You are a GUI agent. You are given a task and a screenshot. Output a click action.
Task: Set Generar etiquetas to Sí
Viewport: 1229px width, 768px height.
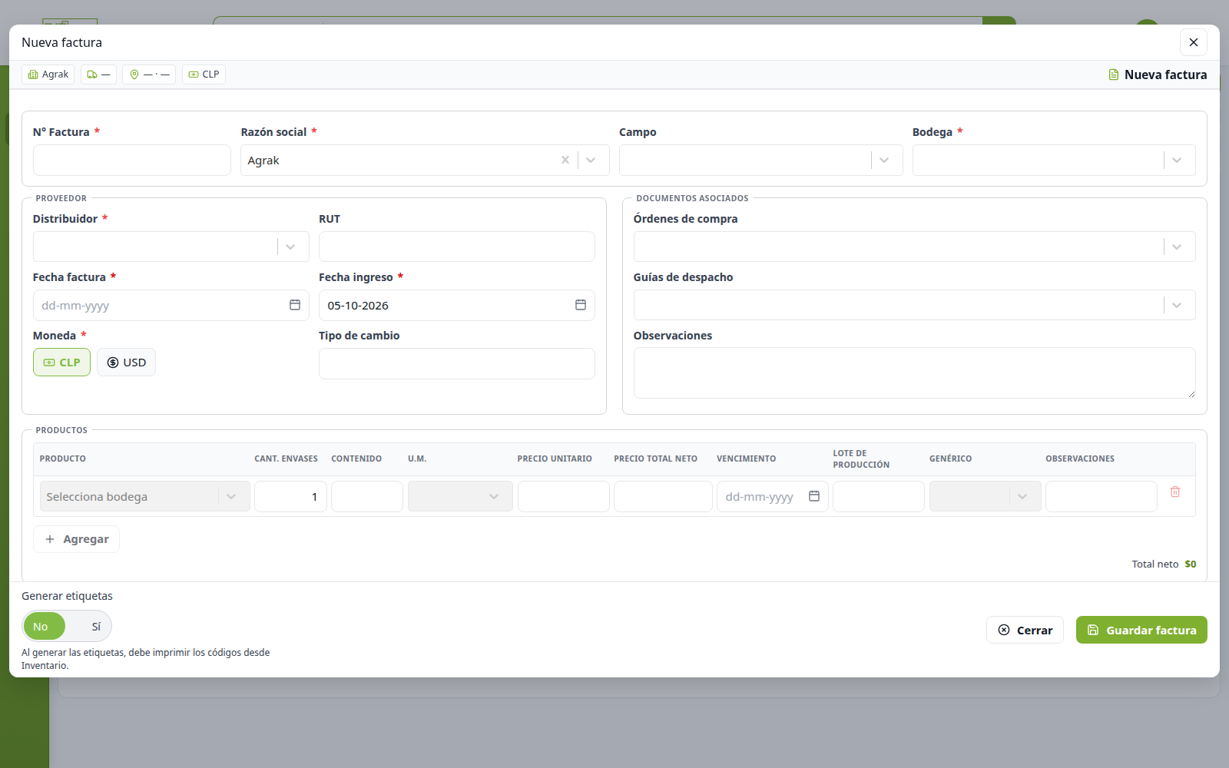tap(96, 627)
